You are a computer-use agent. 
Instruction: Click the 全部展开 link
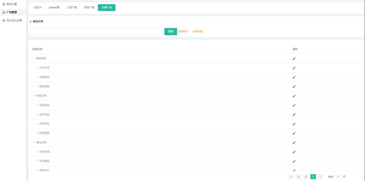tap(183, 32)
